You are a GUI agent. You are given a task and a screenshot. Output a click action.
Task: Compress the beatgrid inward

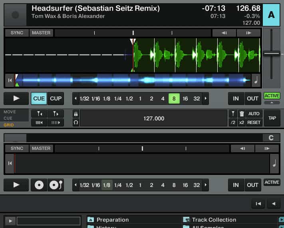[39, 123]
